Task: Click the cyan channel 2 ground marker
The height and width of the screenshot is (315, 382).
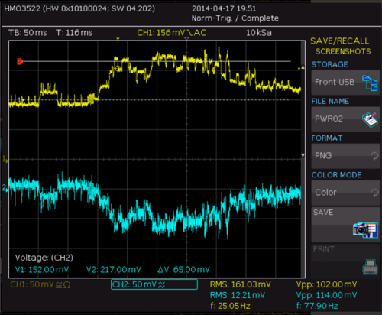Action: click(5, 188)
